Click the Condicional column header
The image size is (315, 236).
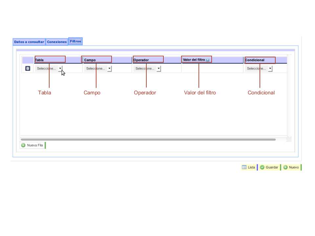pos(255,60)
